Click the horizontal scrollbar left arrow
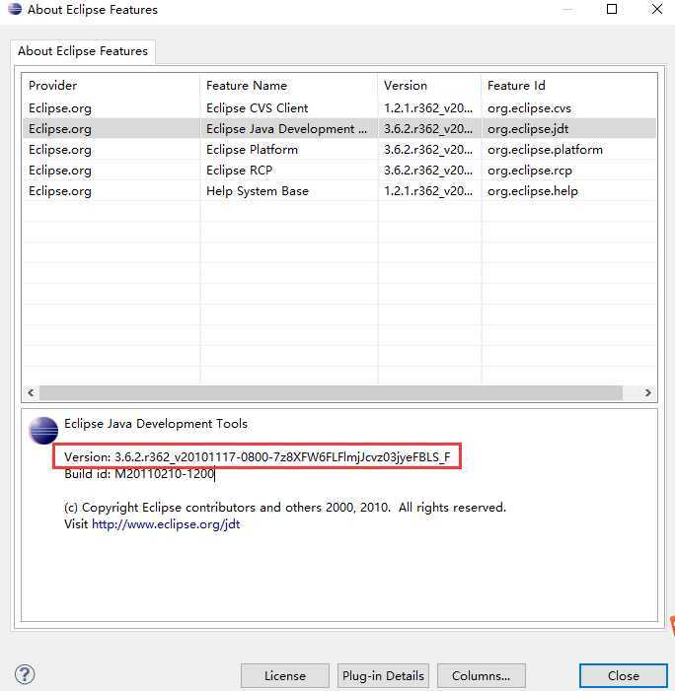This screenshot has width=675, height=691. point(31,392)
